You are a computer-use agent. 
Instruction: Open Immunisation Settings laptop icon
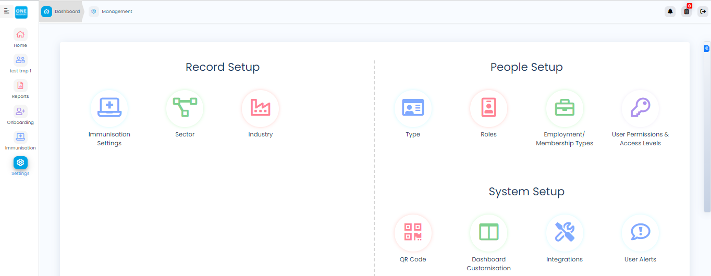[109, 108]
